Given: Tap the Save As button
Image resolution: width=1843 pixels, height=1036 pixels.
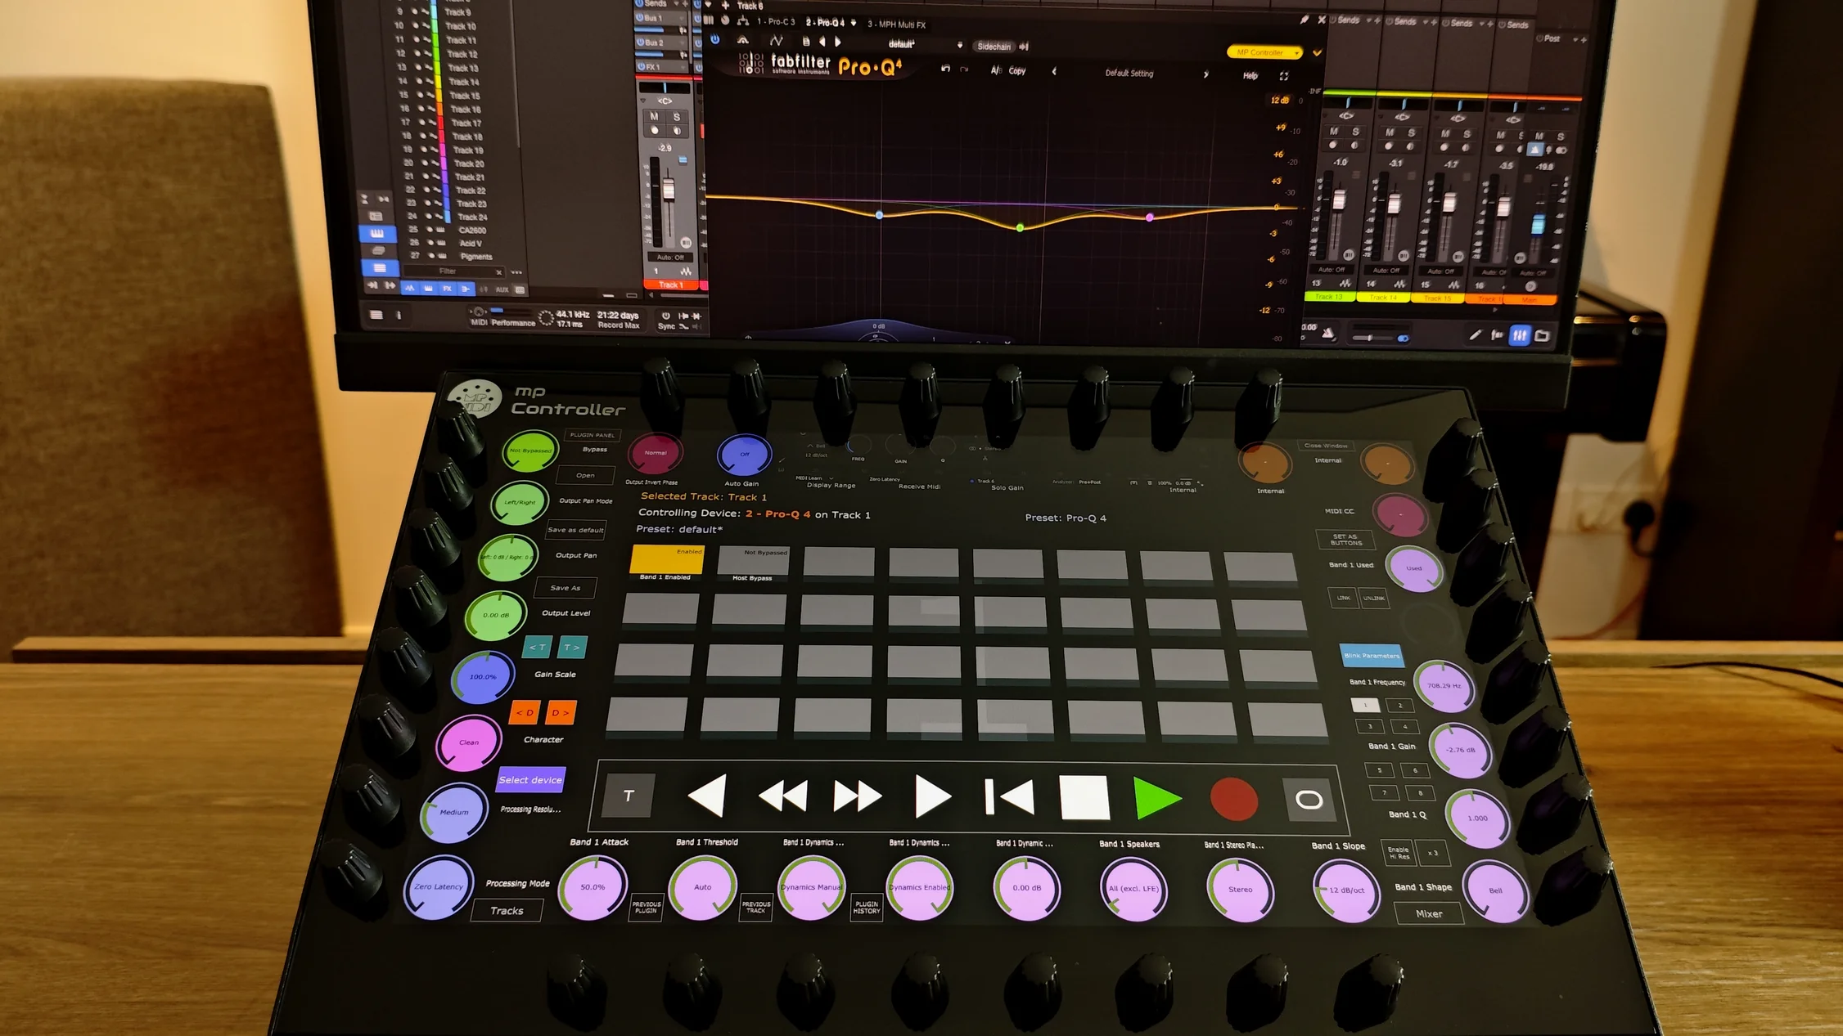Looking at the screenshot, I should (x=565, y=588).
